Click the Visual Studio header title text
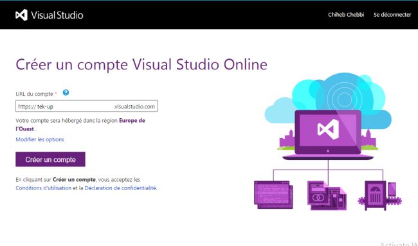 pos(57,15)
